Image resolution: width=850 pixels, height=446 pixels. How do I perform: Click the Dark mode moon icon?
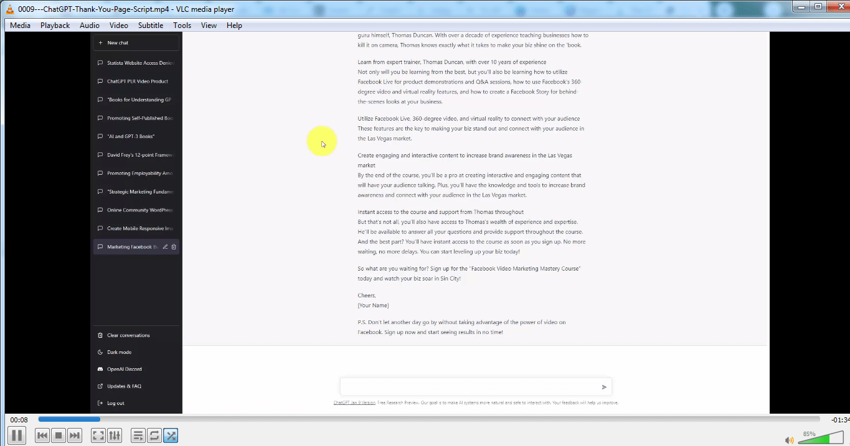point(100,352)
